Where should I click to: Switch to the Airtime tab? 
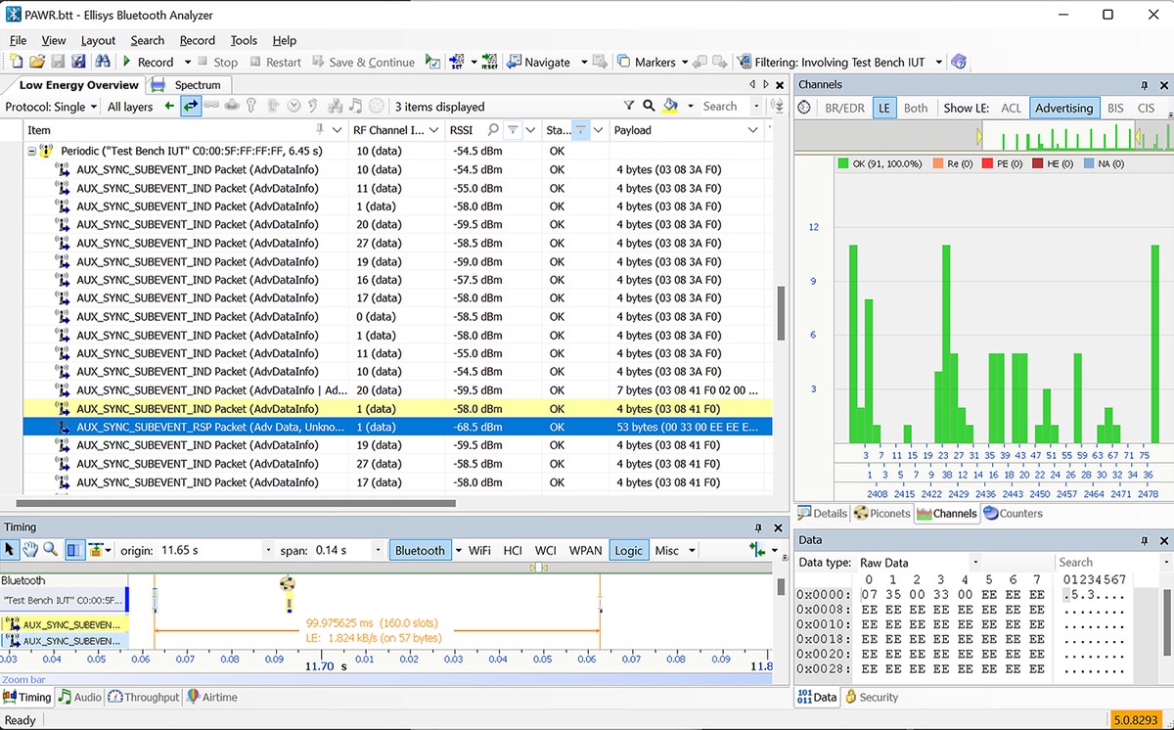tap(212, 697)
